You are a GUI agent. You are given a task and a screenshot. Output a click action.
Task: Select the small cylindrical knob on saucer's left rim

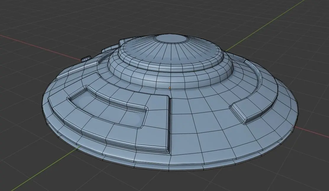click(x=86, y=59)
